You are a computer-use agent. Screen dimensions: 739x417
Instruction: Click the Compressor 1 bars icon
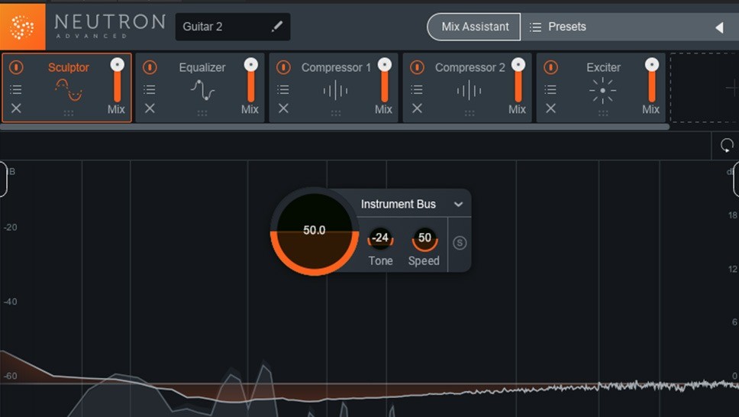point(336,90)
